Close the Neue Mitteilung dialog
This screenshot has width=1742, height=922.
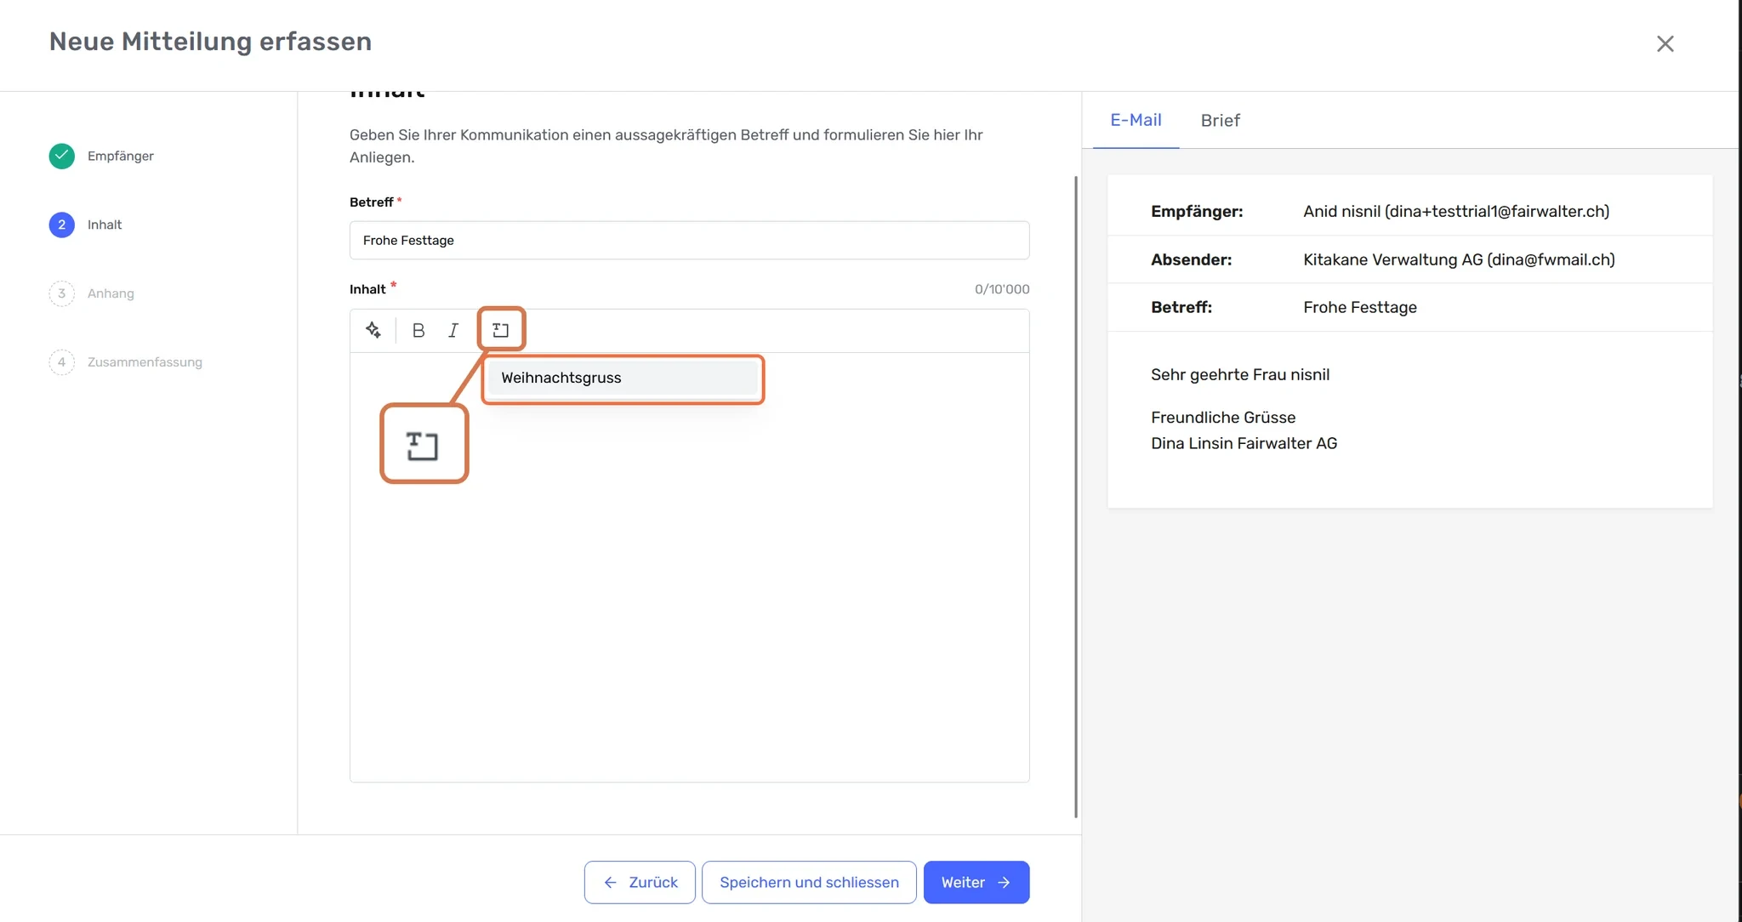(1665, 43)
